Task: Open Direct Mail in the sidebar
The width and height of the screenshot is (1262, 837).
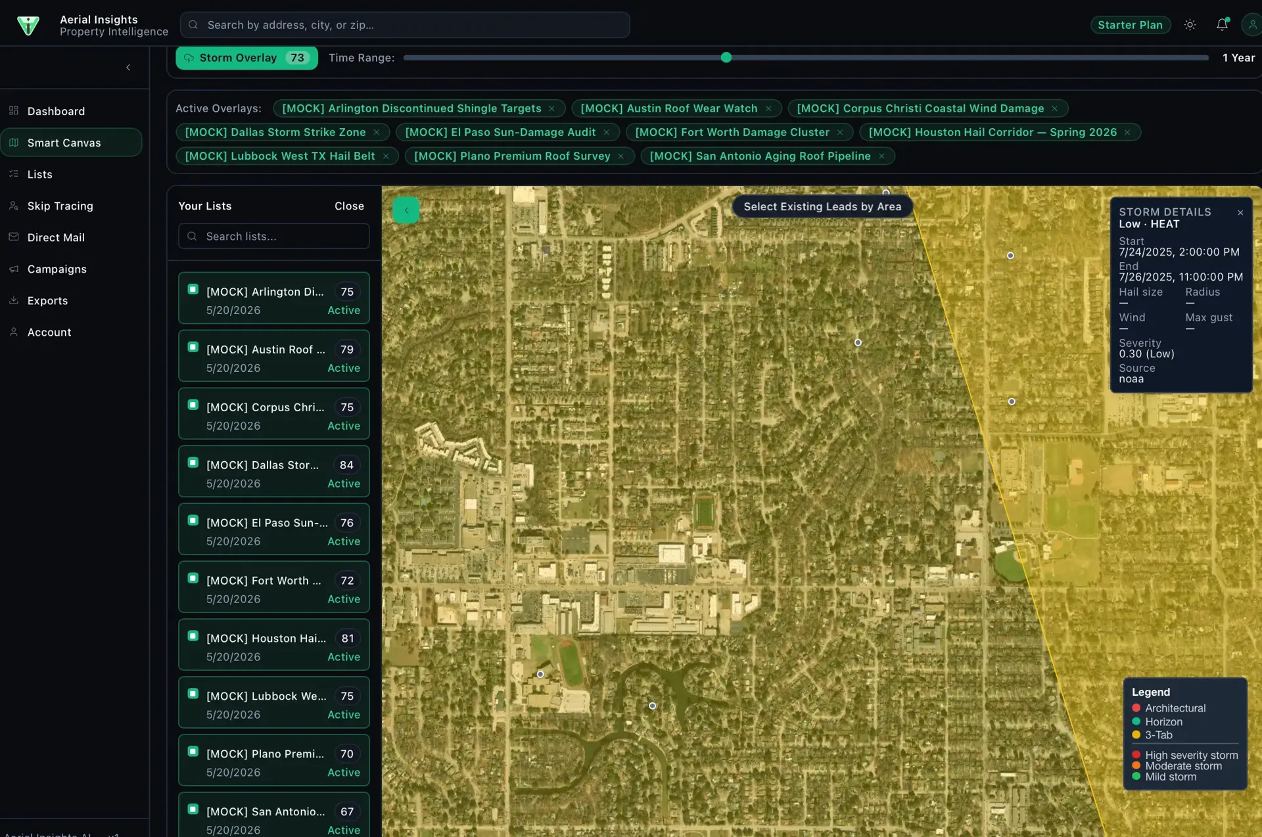Action: (x=71, y=237)
